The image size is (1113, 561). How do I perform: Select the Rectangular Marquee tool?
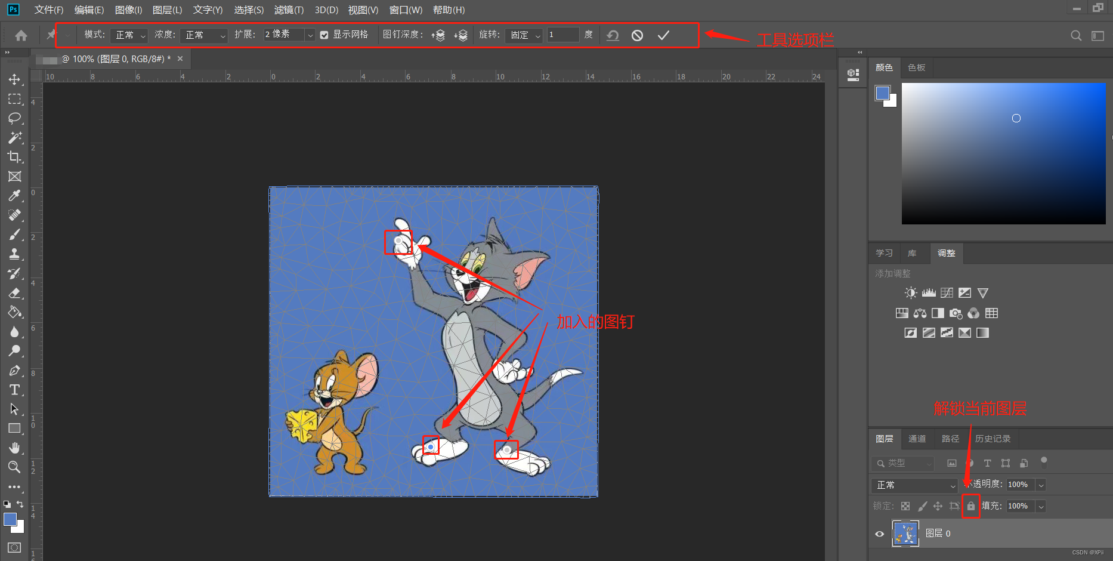tap(14, 99)
